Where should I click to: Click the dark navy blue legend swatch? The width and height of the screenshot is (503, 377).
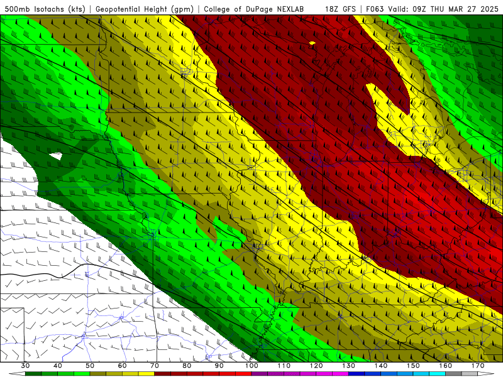tap(357, 374)
